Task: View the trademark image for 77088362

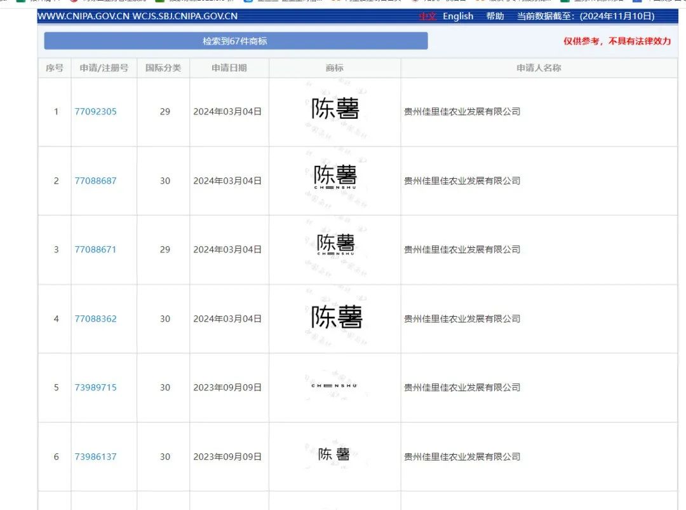Action: (337, 317)
